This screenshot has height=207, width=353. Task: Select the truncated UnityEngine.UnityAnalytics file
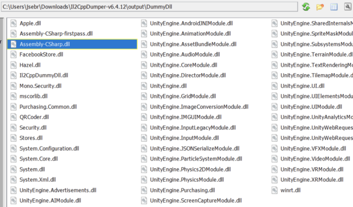[317, 117]
